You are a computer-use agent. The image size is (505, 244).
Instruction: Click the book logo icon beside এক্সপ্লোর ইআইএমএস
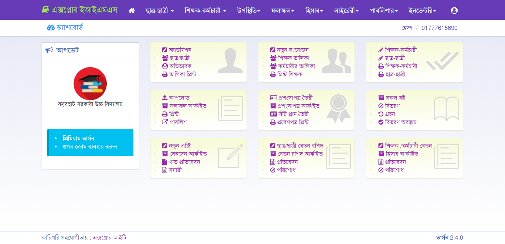tap(45, 10)
